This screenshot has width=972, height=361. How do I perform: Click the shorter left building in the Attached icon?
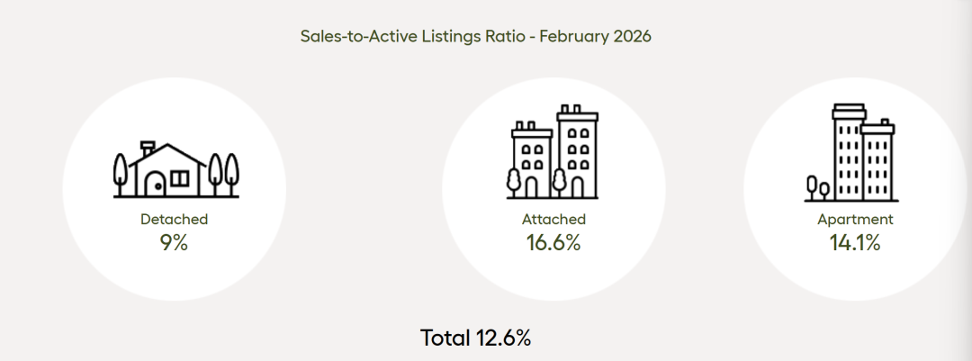(531, 160)
